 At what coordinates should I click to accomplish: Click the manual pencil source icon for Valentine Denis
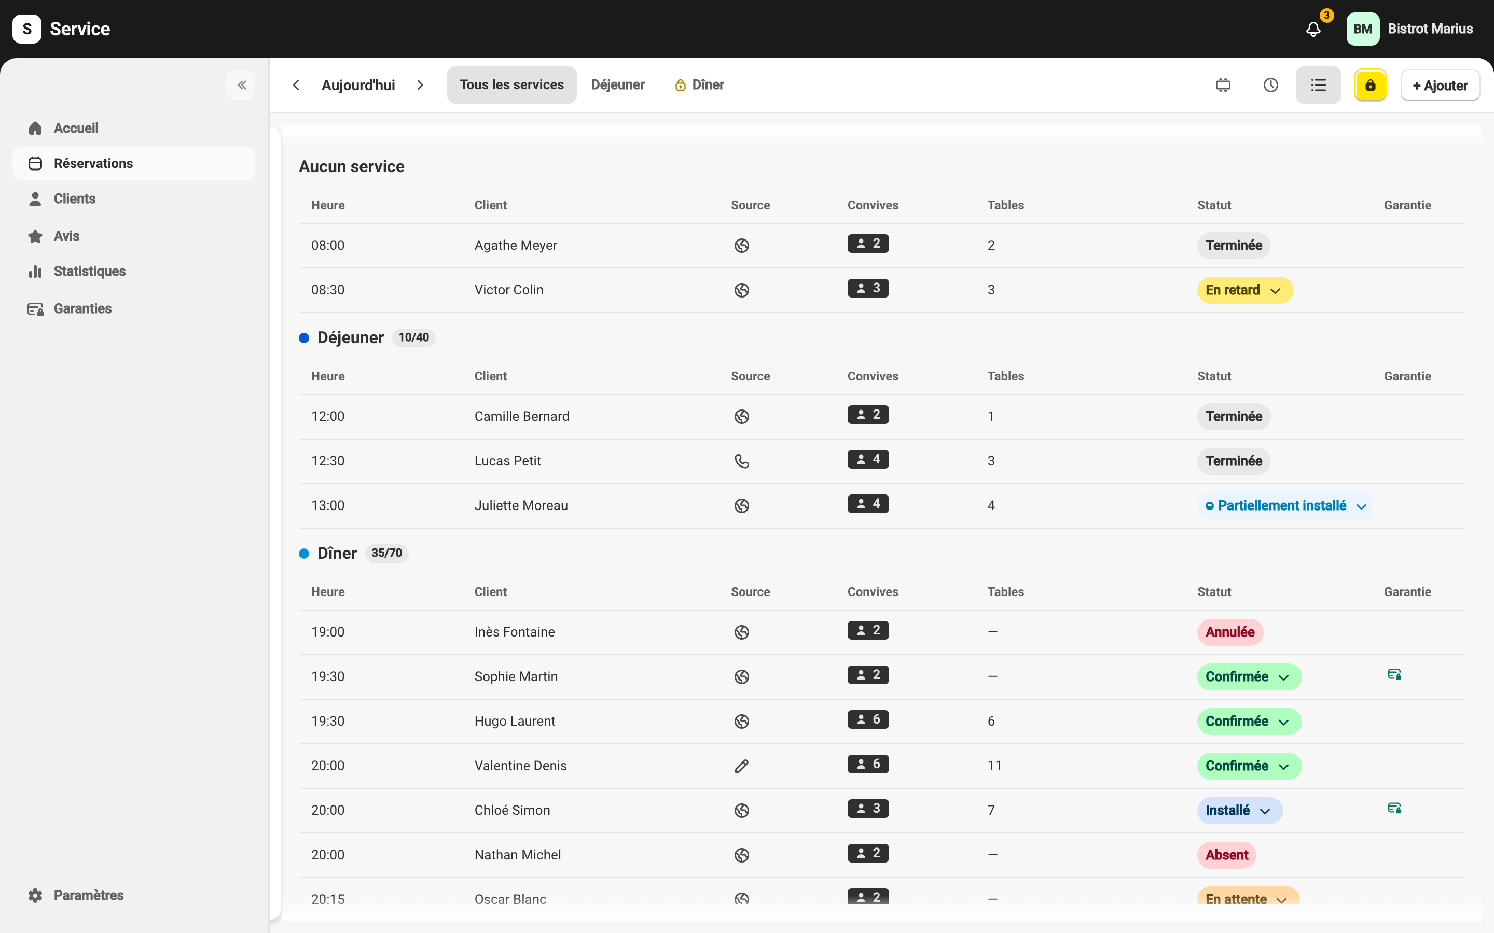[x=741, y=766]
